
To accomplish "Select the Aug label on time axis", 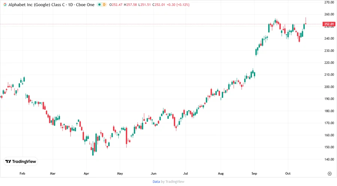I will pos(221,173).
